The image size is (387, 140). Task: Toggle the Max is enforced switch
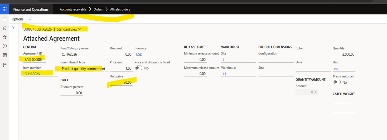coord(337,82)
